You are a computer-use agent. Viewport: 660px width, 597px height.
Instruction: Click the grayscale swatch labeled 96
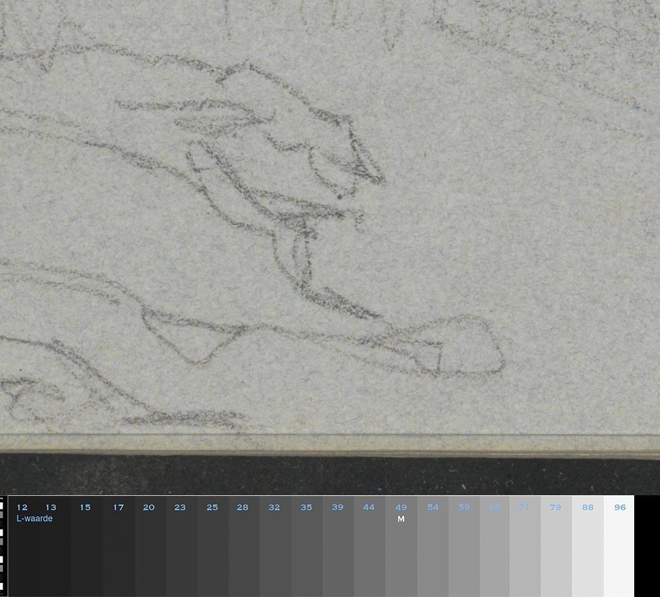pos(619,547)
